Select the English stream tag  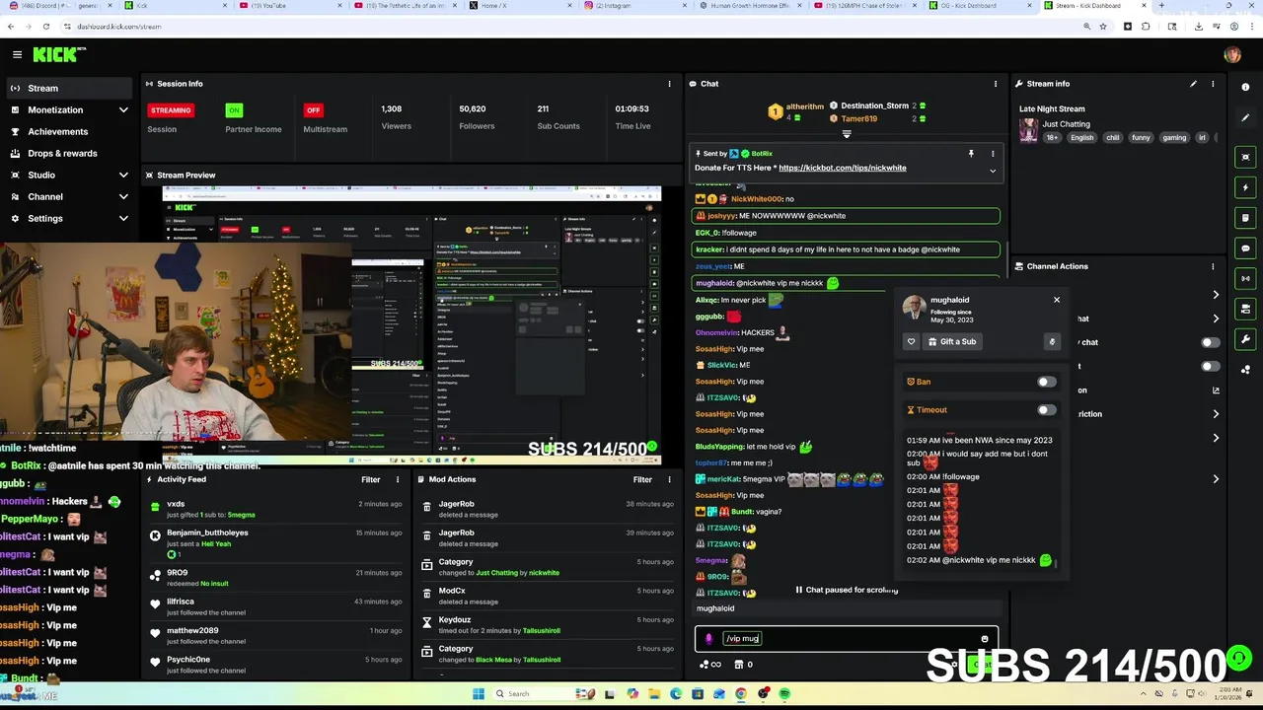pos(1082,138)
